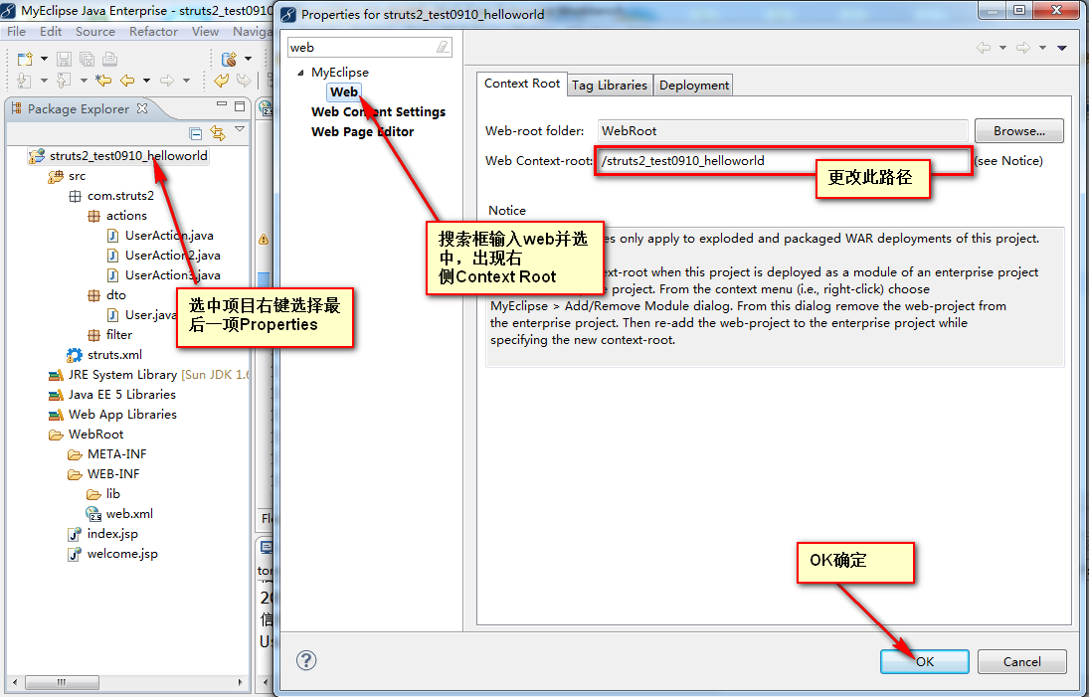
Task: Open the help icon in Properties dialog
Action: pos(306,660)
